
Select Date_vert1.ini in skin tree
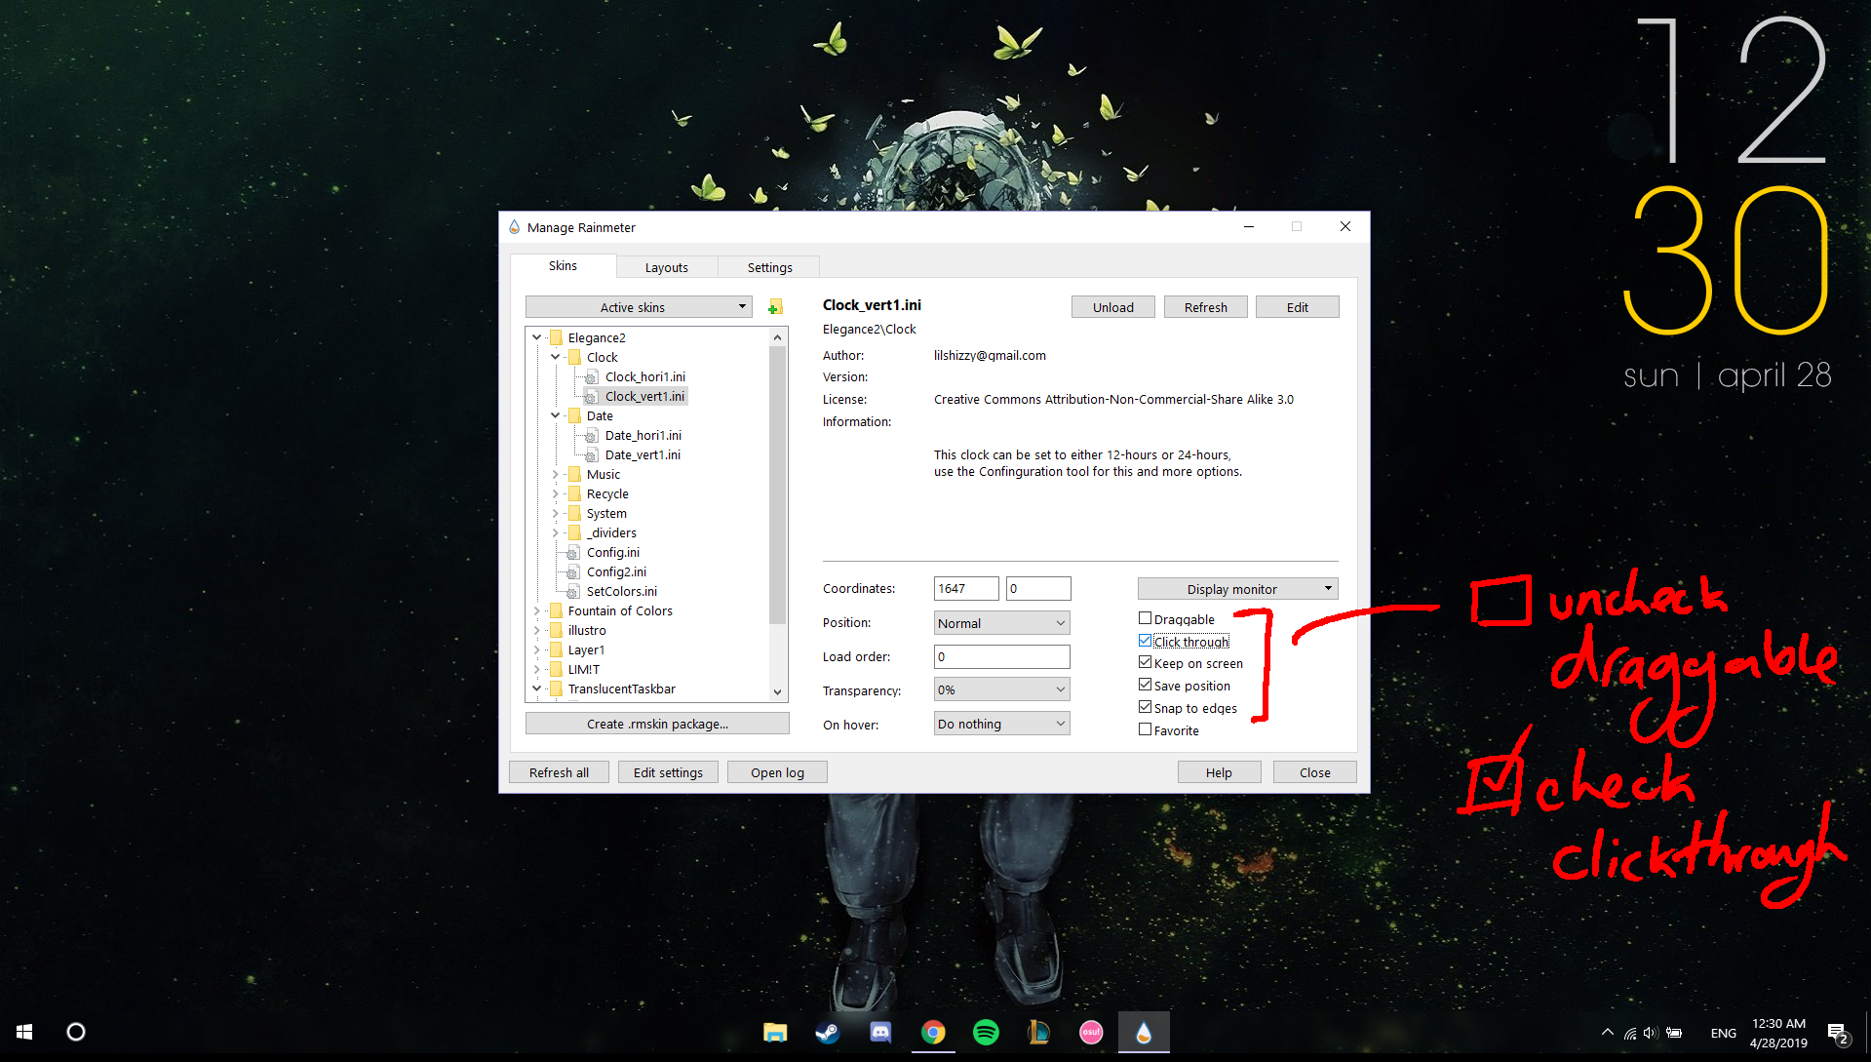click(x=643, y=454)
